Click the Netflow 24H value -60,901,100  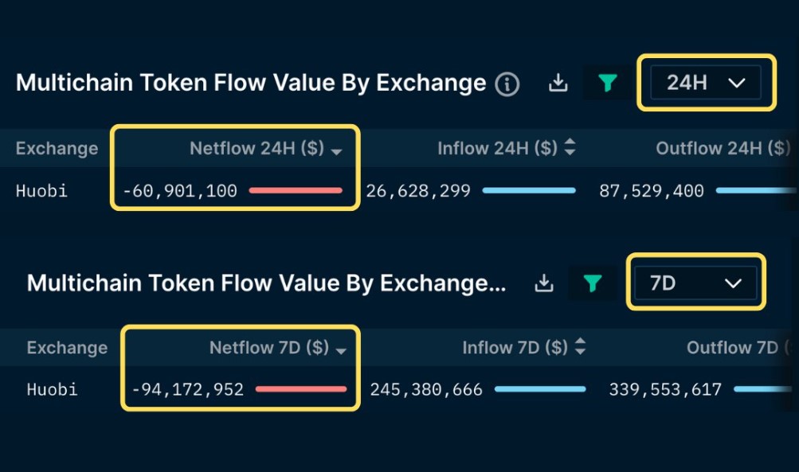click(180, 191)
